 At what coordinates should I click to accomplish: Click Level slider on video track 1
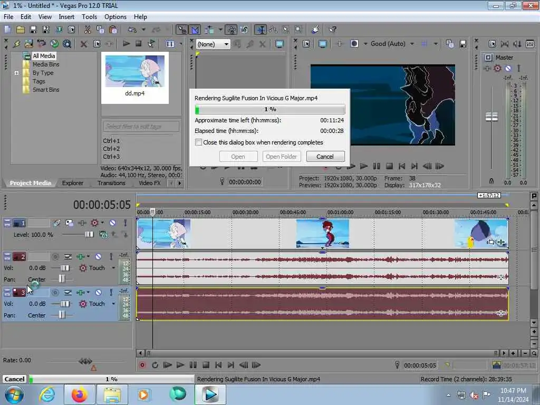pos(89,235)
